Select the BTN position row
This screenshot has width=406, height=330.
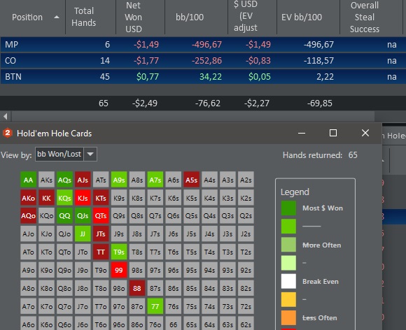[x=203, y=76]
